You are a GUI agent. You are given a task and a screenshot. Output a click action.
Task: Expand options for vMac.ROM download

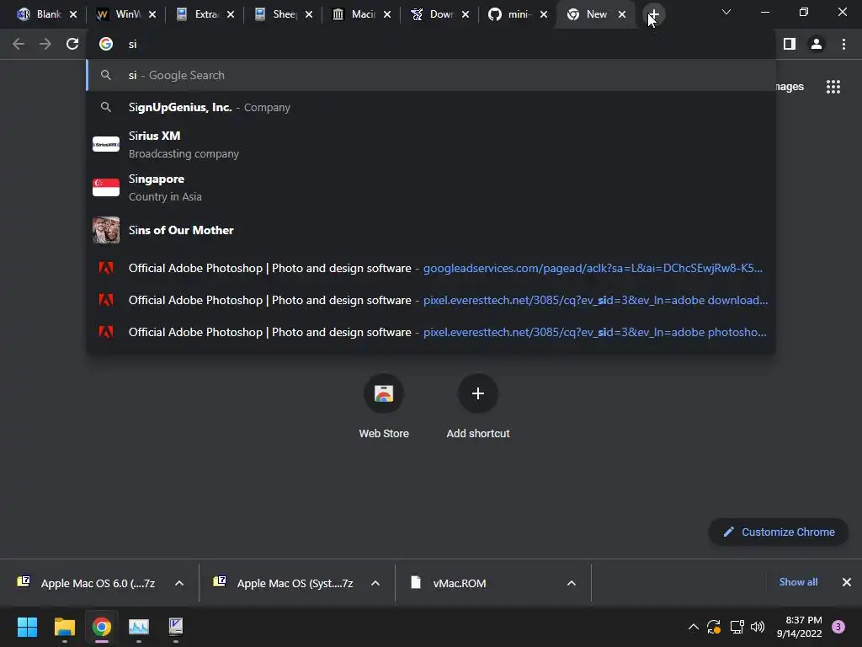(x=572, y=583)
